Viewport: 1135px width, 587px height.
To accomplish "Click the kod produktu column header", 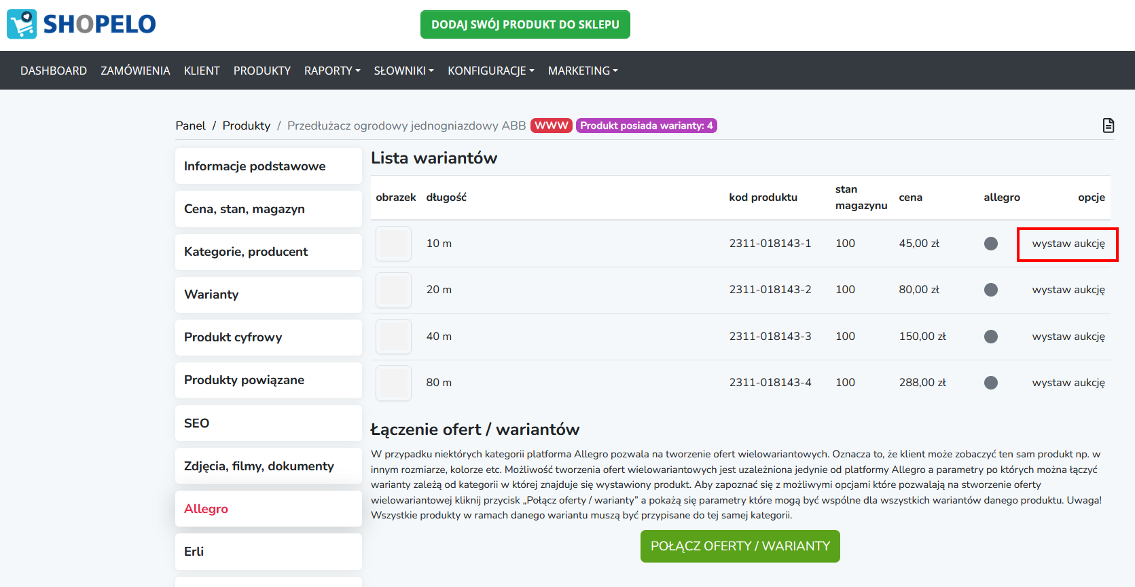I will click(x=763, y=197).
